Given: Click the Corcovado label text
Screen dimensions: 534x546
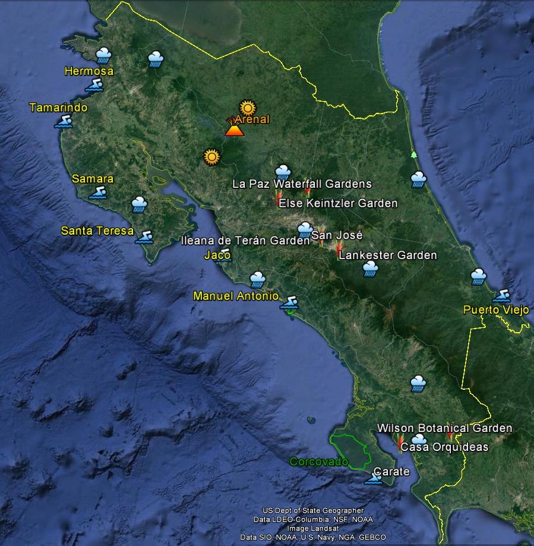Looking at the screenshot, I should click(x=318, y=460).
